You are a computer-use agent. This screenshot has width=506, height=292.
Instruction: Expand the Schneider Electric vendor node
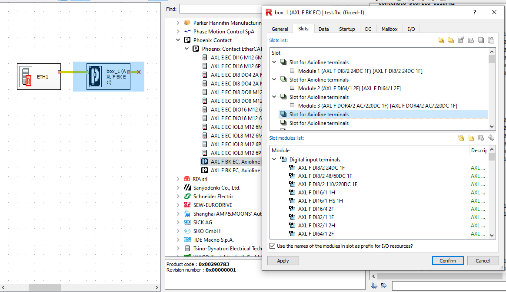click(178, 197)
